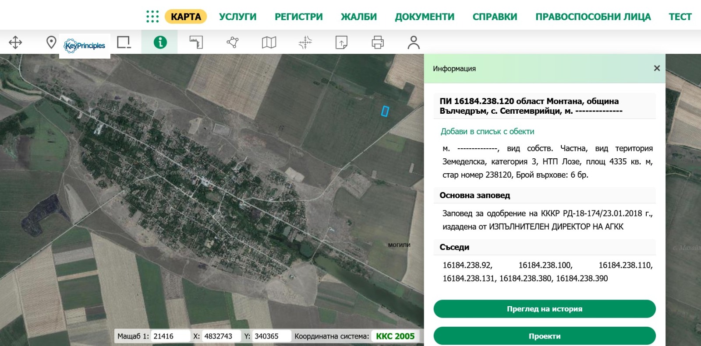Open the ДОКУМЕНТИ menu

click(425, 17)
